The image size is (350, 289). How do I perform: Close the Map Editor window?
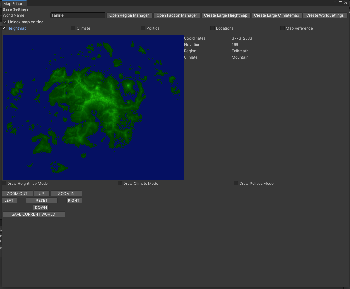tap(346, 3)
